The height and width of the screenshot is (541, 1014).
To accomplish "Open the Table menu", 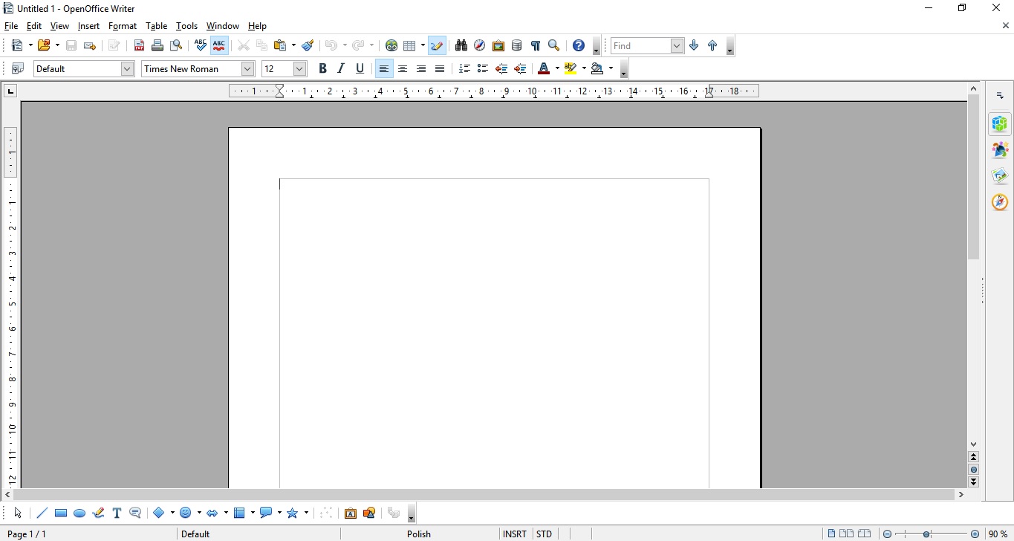I will (x=156, y=26).
